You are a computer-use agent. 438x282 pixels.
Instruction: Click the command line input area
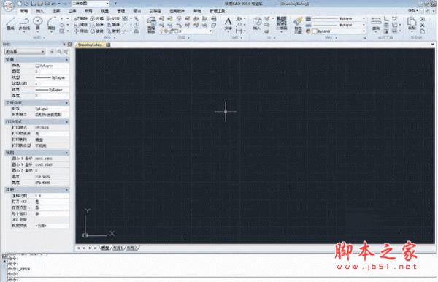pyautogui.click(x=222, y=280)
